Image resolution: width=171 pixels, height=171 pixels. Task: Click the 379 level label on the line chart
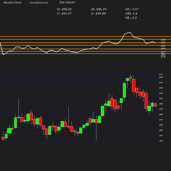point(163,57)
